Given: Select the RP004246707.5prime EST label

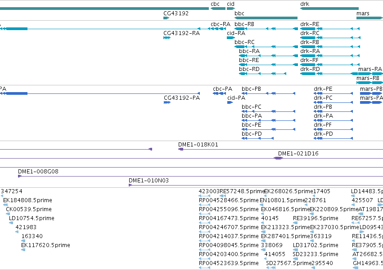Looking at the screenshot, I should (x=229, y=228).
